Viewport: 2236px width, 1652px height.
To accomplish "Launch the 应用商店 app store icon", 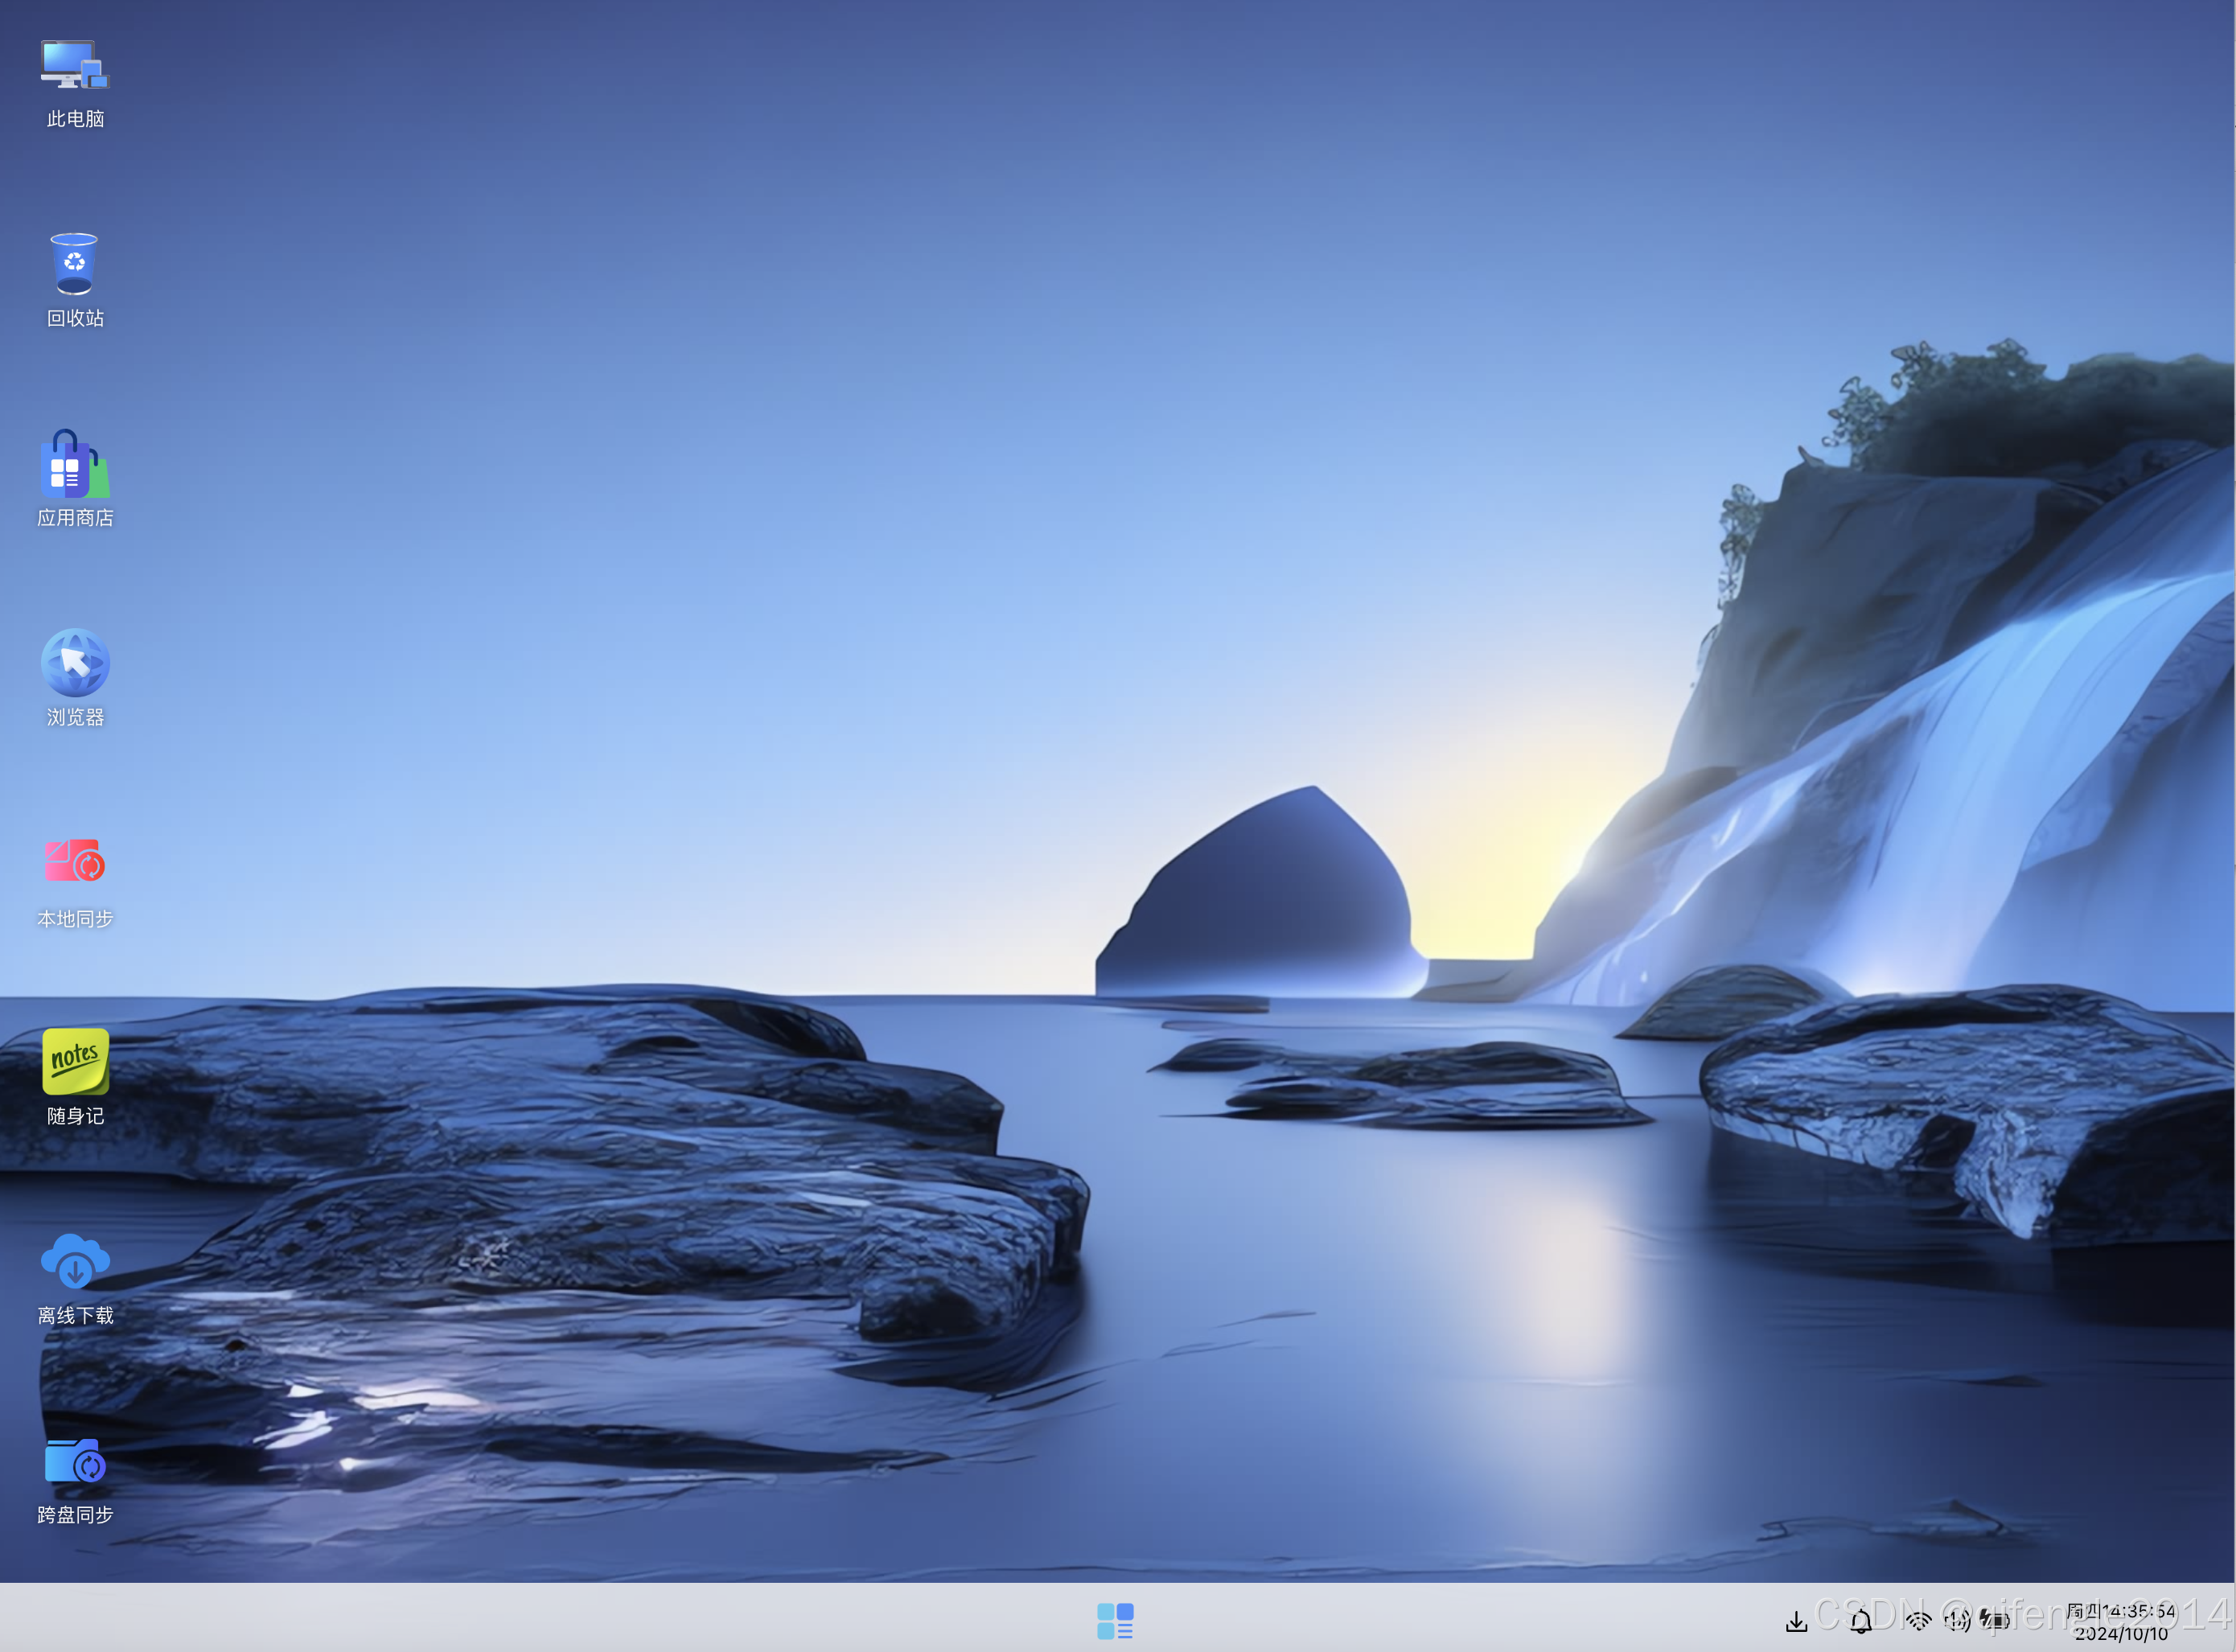I will click(x=75, y=465).
